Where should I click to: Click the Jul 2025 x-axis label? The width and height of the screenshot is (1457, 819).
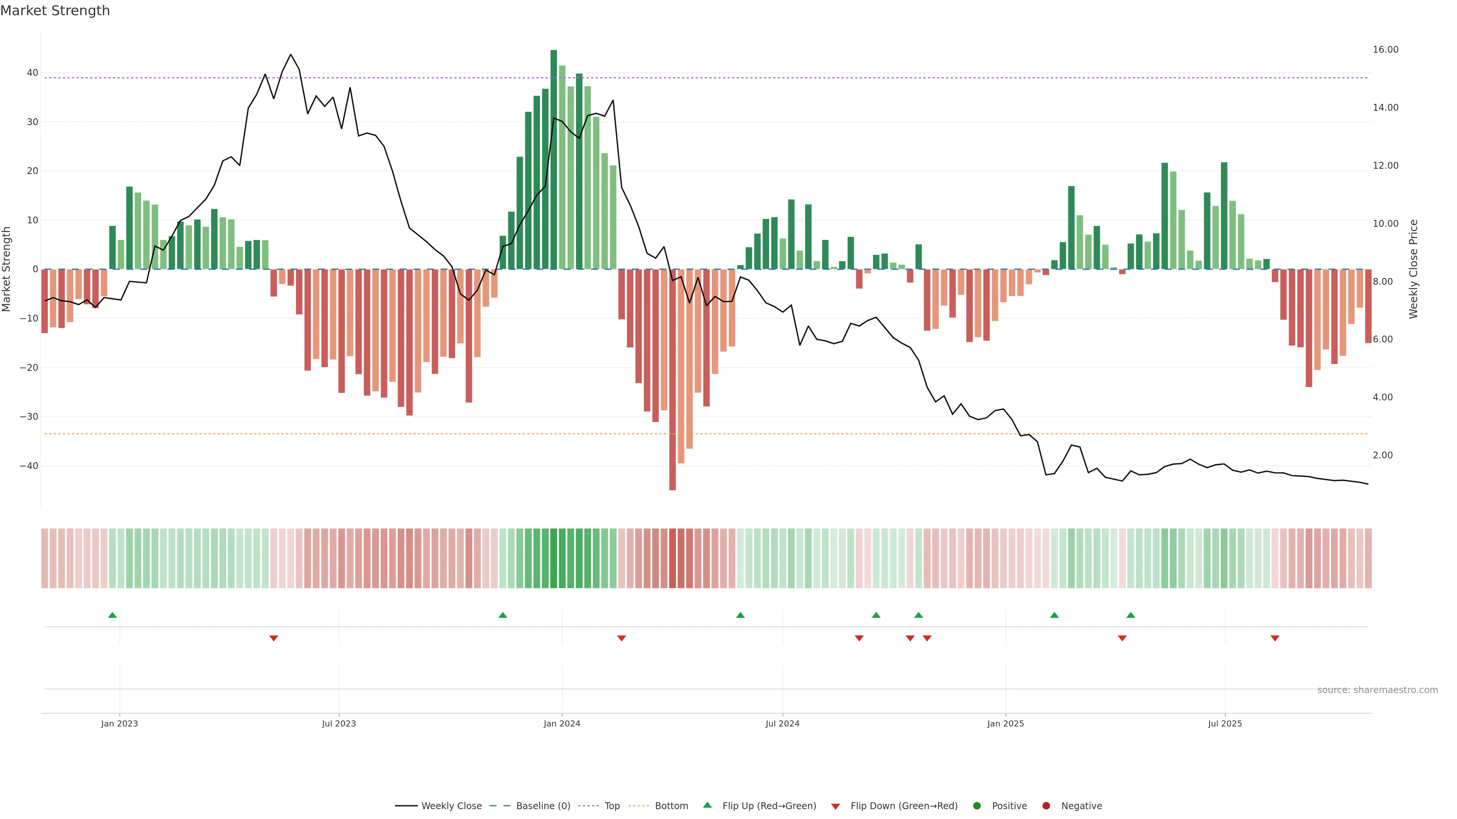pos(1224,723)
